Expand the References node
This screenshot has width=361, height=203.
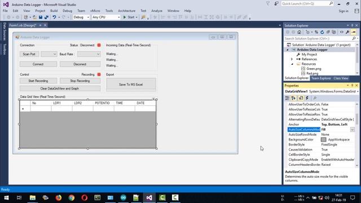pos(292,59)
